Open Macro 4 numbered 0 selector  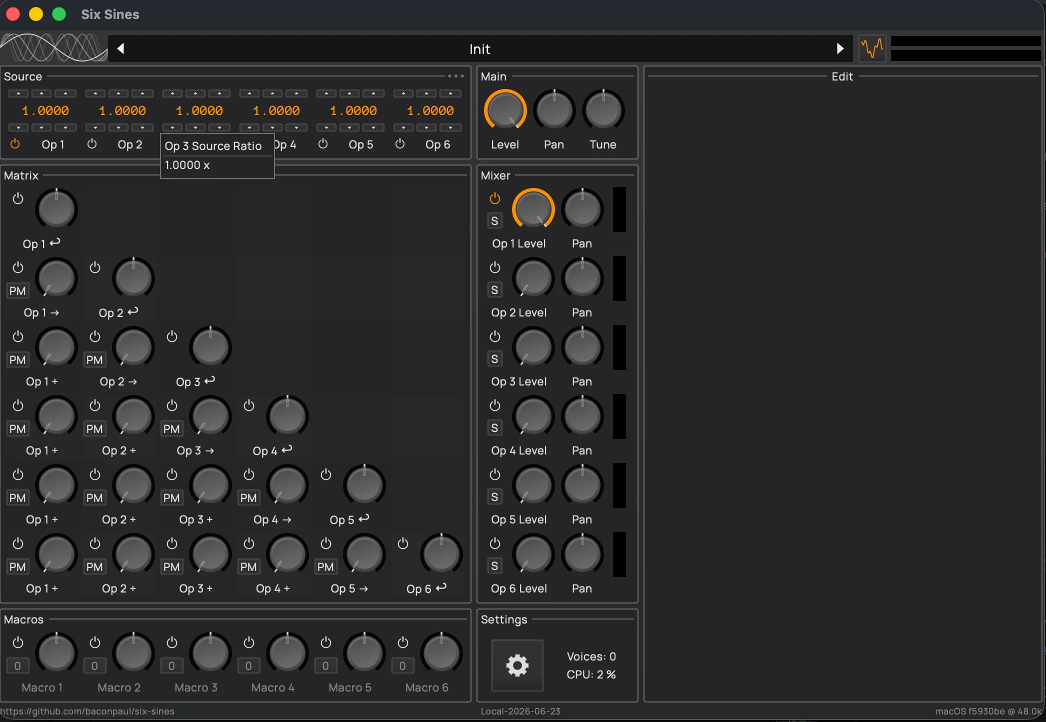coord(248,665)
